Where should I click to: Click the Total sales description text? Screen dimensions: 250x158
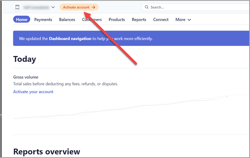pyautogui.click(x=65, y=84)
